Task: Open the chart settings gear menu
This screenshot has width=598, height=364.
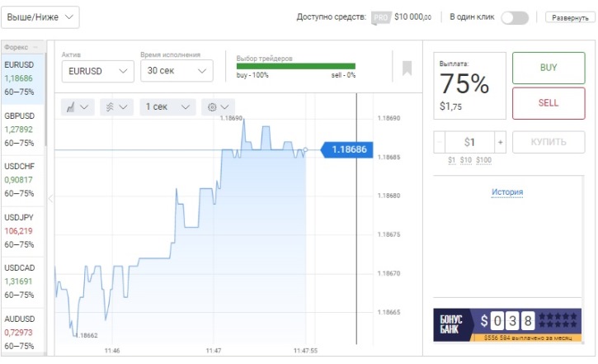Action: point(219,106)
